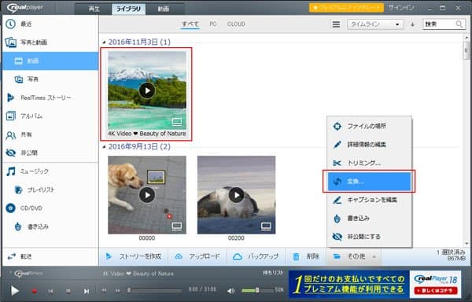Select the PC filter
Screen dimensions: 472x302
(213, 24)
